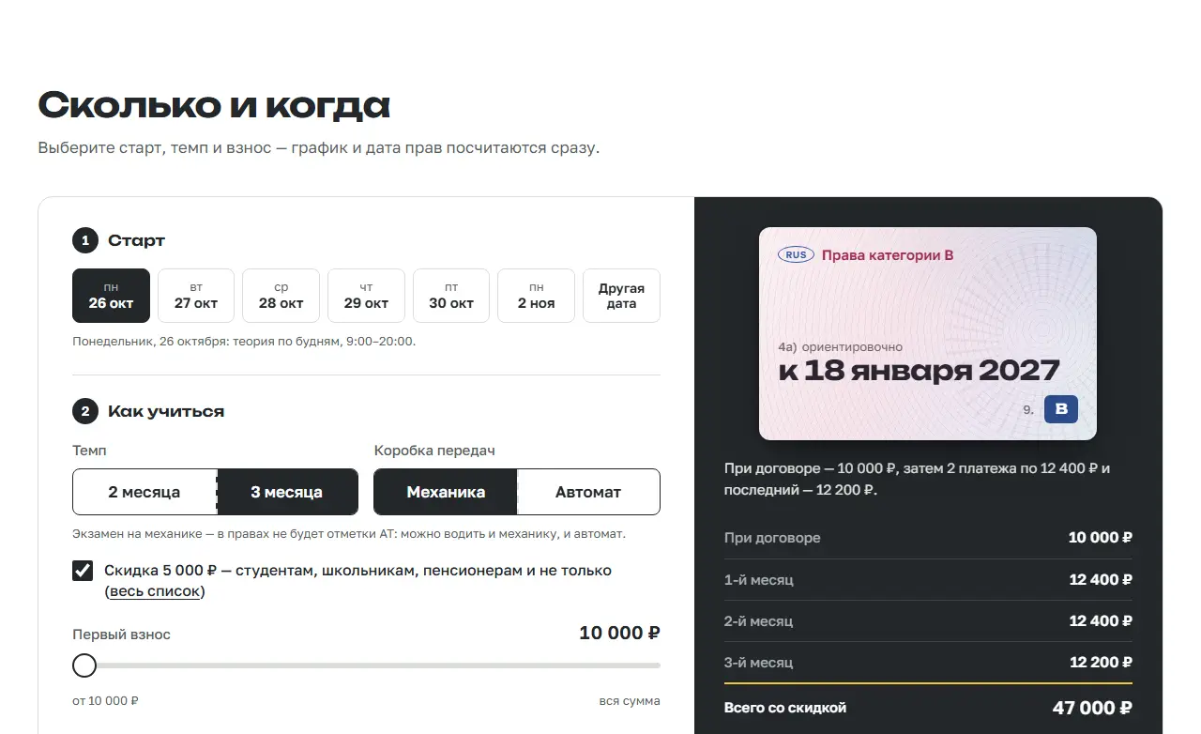Click the driver's license card preview
The height and width of the screenshot is (734, 1201).
tap(928, 334)
